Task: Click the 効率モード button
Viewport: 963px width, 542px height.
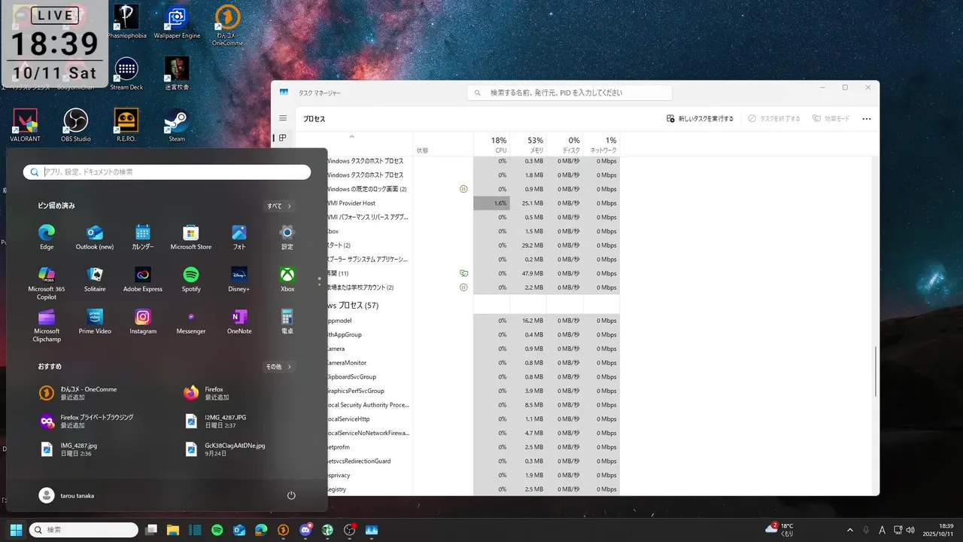Action: [x=831, y=118]
